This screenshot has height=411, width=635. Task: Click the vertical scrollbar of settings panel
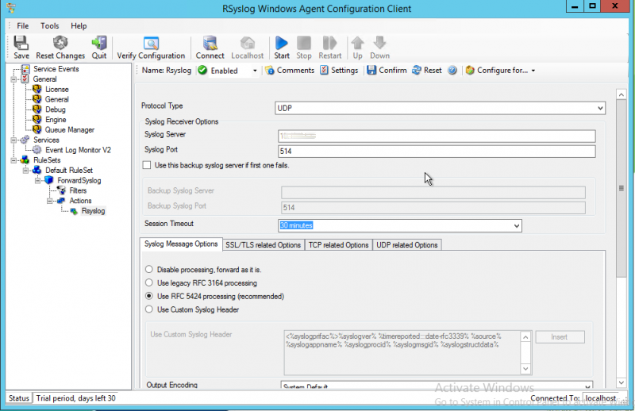point(622,238)
